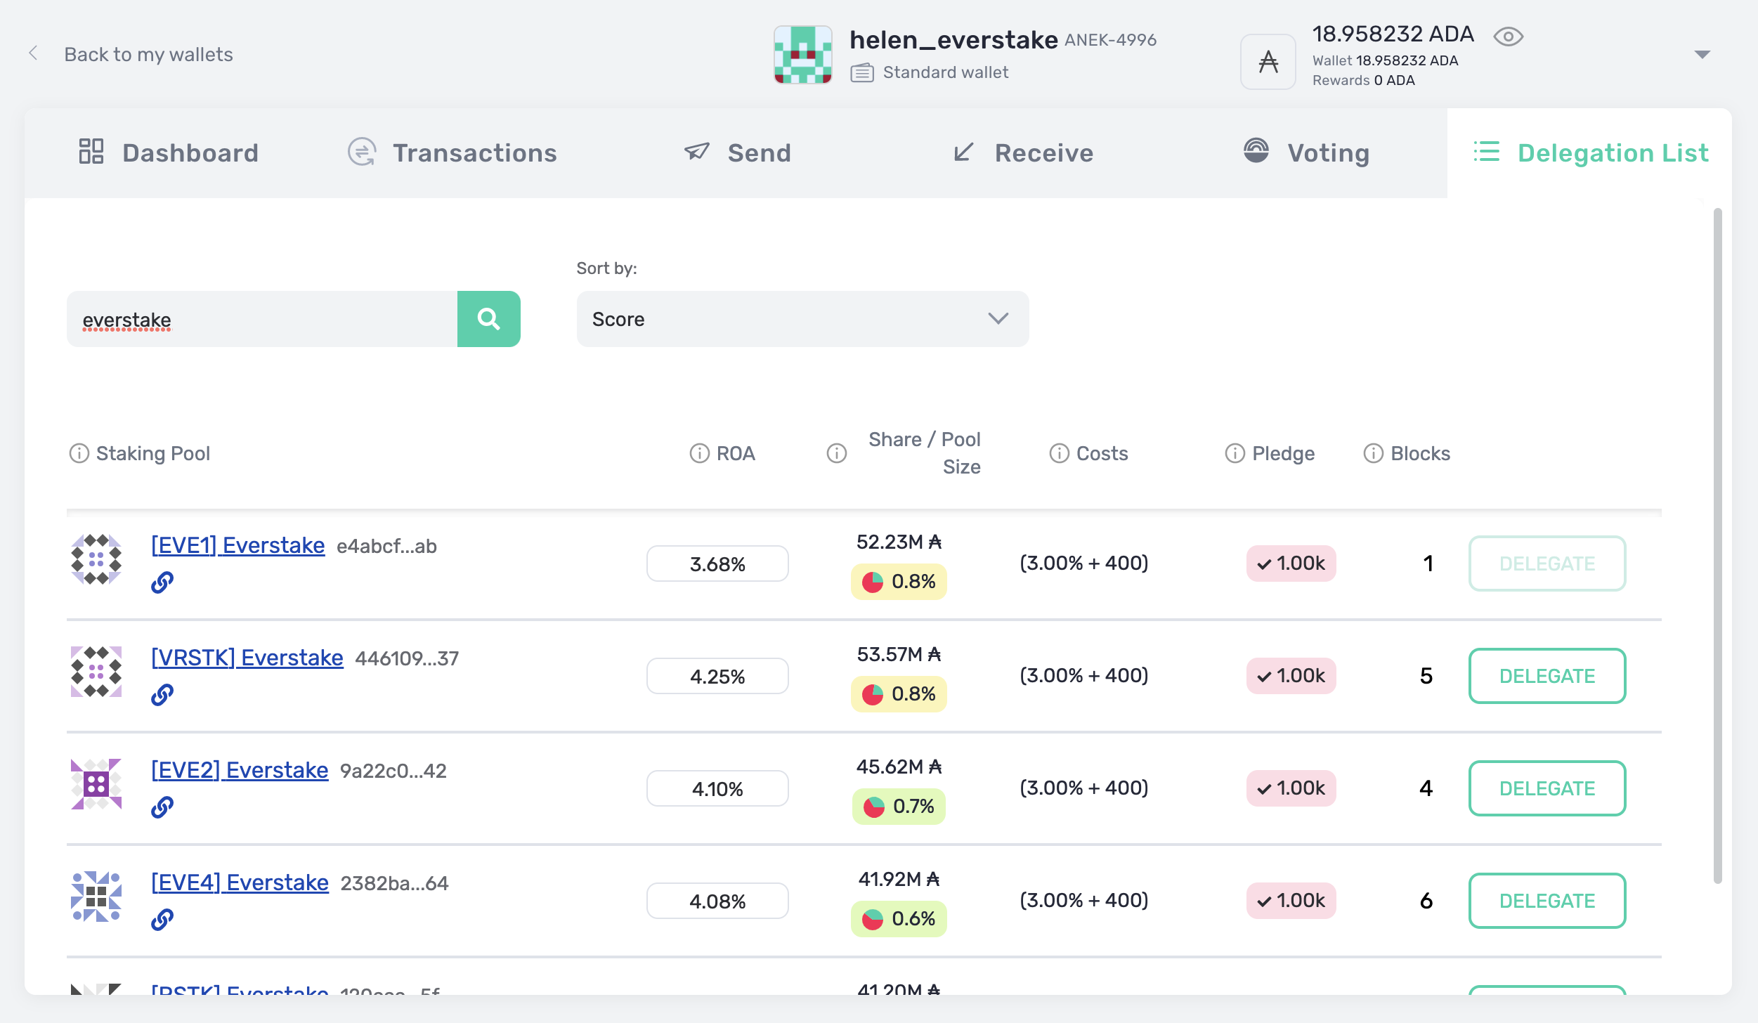The height and width of the screenshot is (1023, 1758).
Task: Click the Costs info icon
Action: pyautogui.click(x=1059, y=454)
